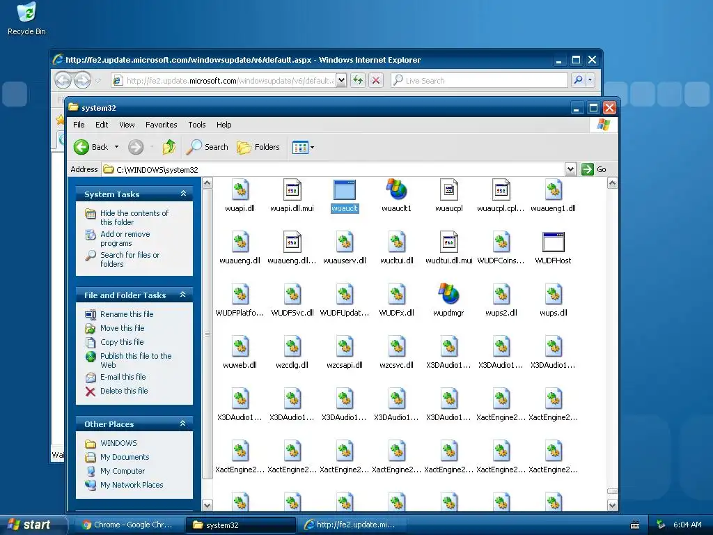Select the wups2.dll file icon

pos(501,295)
